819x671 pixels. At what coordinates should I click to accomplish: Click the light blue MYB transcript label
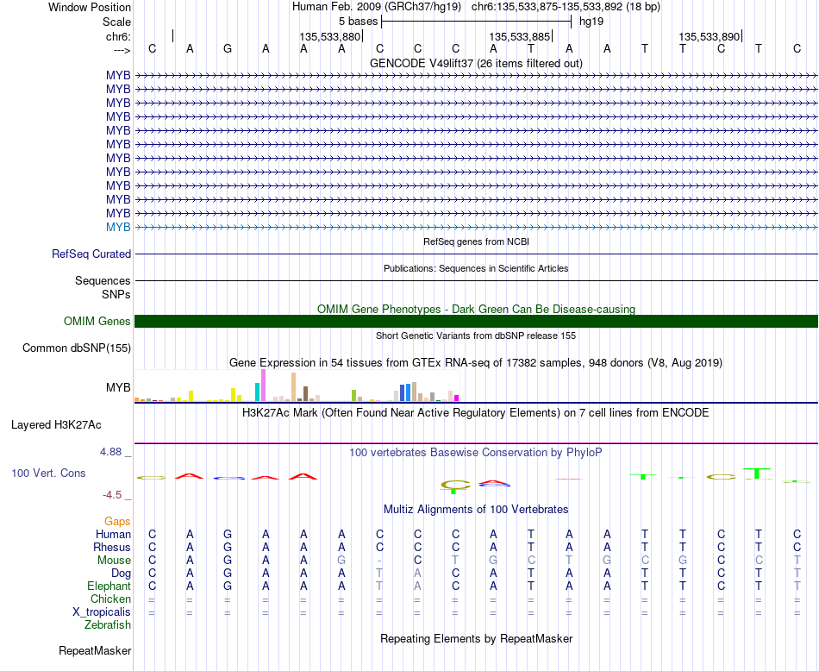coord(118,228)
